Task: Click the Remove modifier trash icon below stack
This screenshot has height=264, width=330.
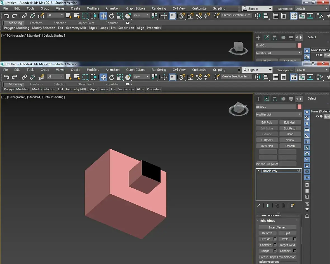Action: click(283, 206)
